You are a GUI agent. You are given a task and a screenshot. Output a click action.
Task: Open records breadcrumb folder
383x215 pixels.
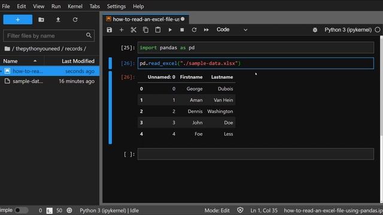coord(74,49)
